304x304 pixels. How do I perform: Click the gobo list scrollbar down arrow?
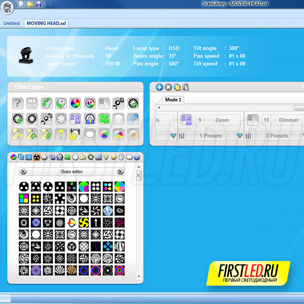[139, 276]
